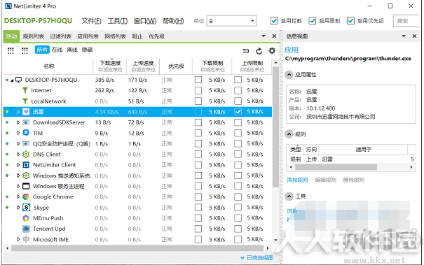Collapse the 规则 section

pos(289,134)
